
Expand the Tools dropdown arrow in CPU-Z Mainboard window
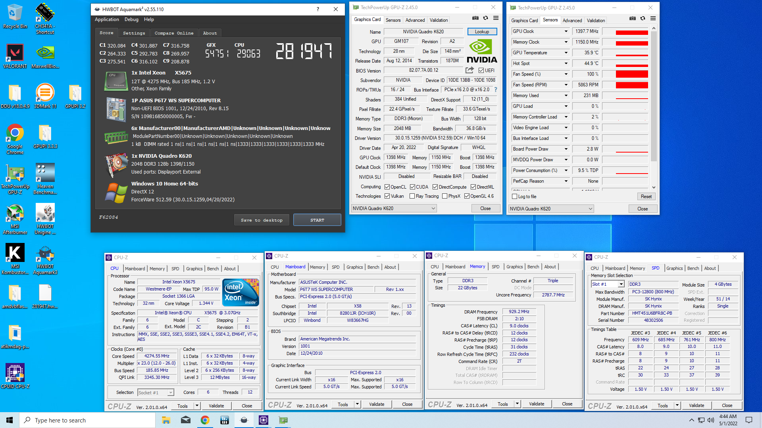357,404
